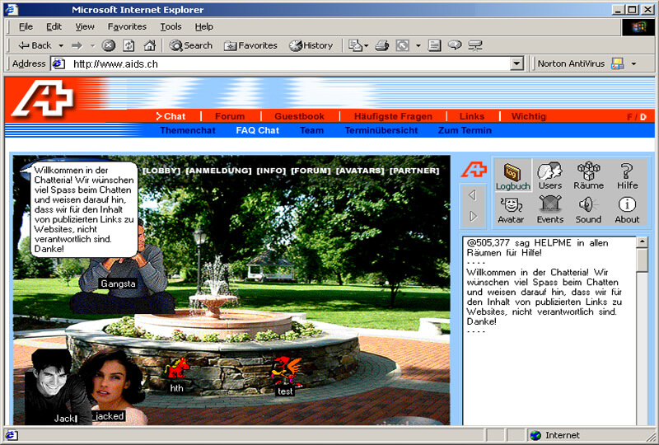Click [ANMELDUNG] in the chat room
The height and width of the screenshot is (445, 659).
(218, 171)
